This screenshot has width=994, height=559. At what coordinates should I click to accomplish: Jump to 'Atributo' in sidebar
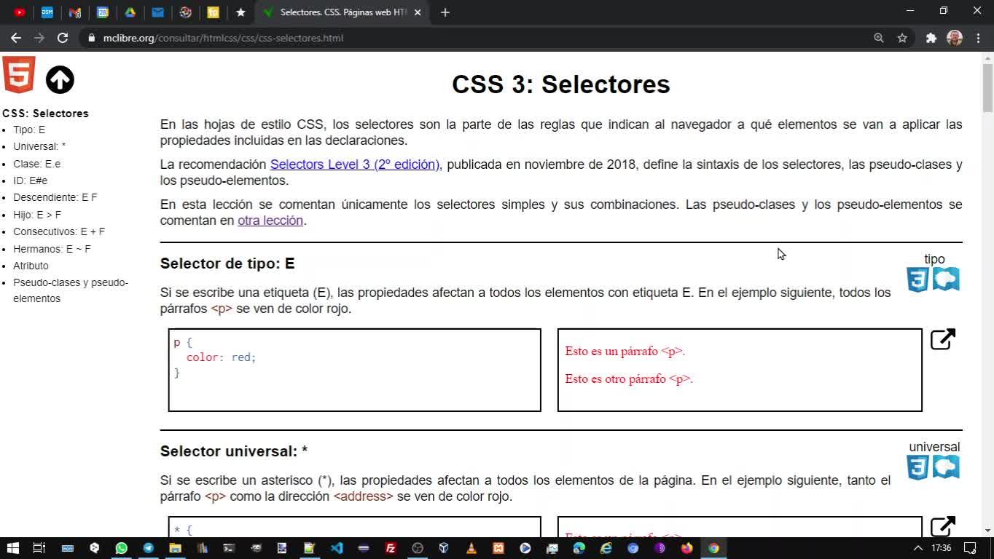coord(31,266)
